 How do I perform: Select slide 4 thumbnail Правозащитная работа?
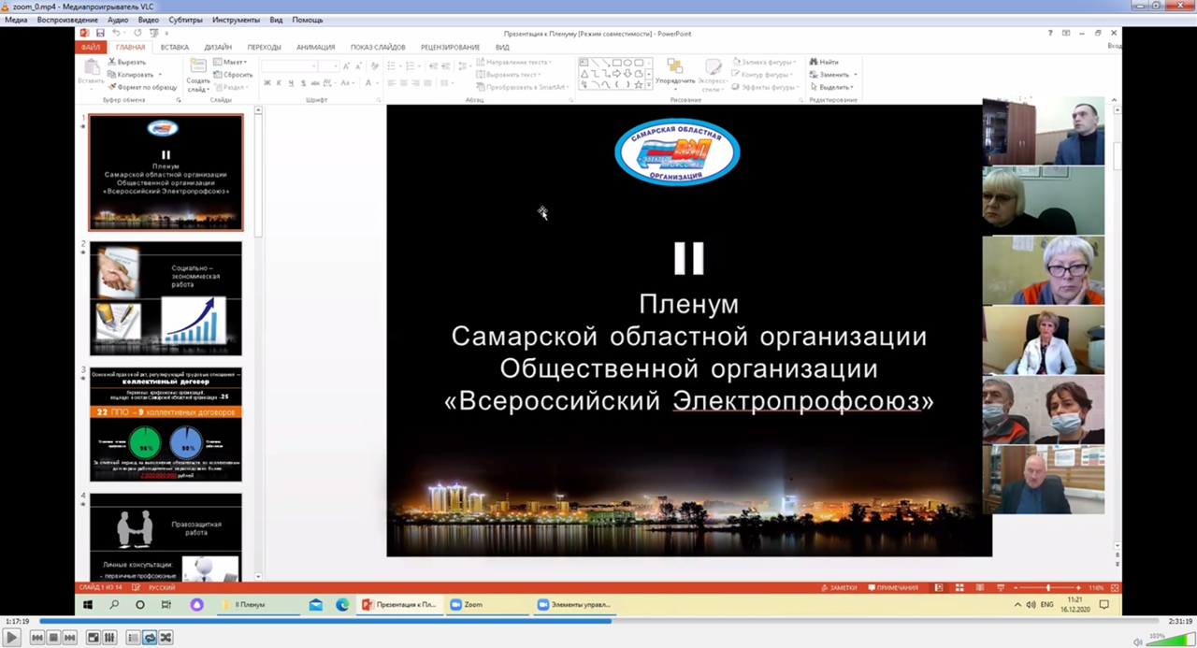pos(166,537)
